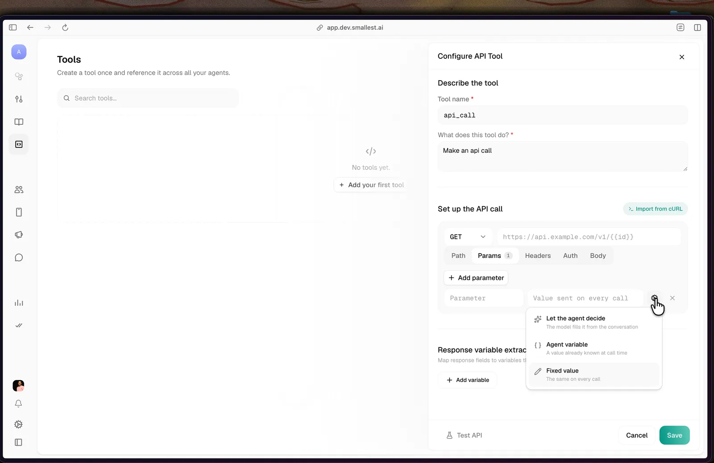Image resolution: width=714 pixels, height=463 pixels.
Task: Focus the Search tools field
Action: (x=148, y=98)
